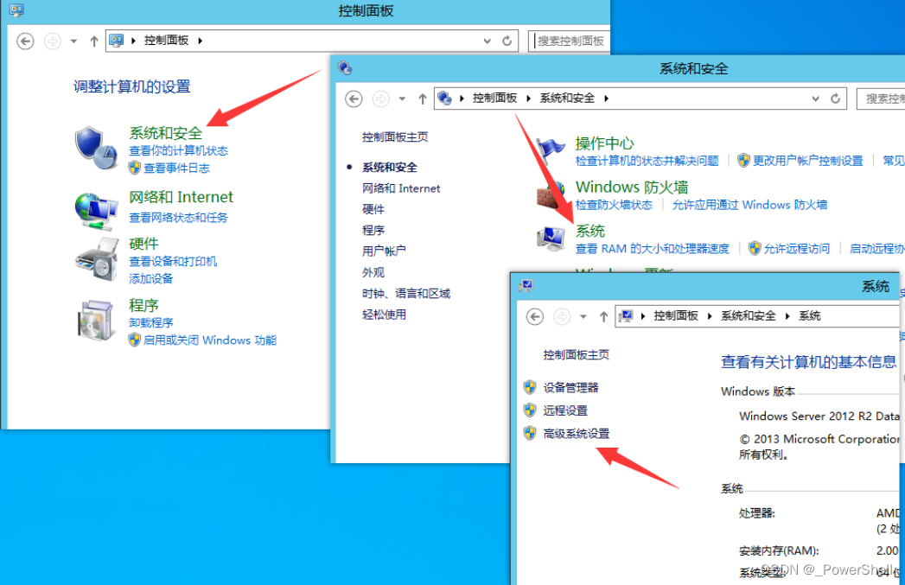
Task: Open 查看 RAM 的大小和处理器速度 link
Action: click(653, 249)
